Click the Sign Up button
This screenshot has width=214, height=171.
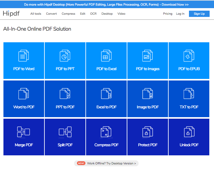pyautogui.click(x=199, y=14)
